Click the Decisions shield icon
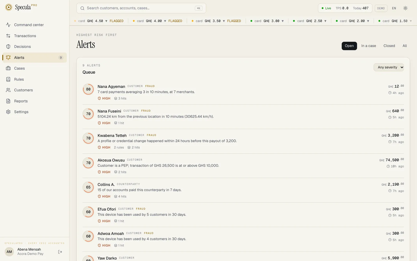Viewport: 417px width, 261px height. click(x=8, y=46)
